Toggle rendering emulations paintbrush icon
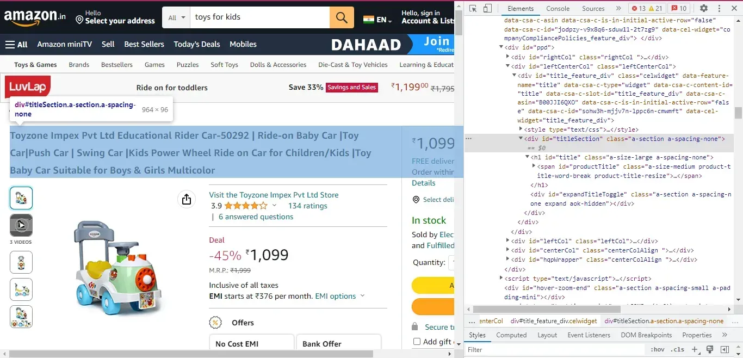 [710, 349]
